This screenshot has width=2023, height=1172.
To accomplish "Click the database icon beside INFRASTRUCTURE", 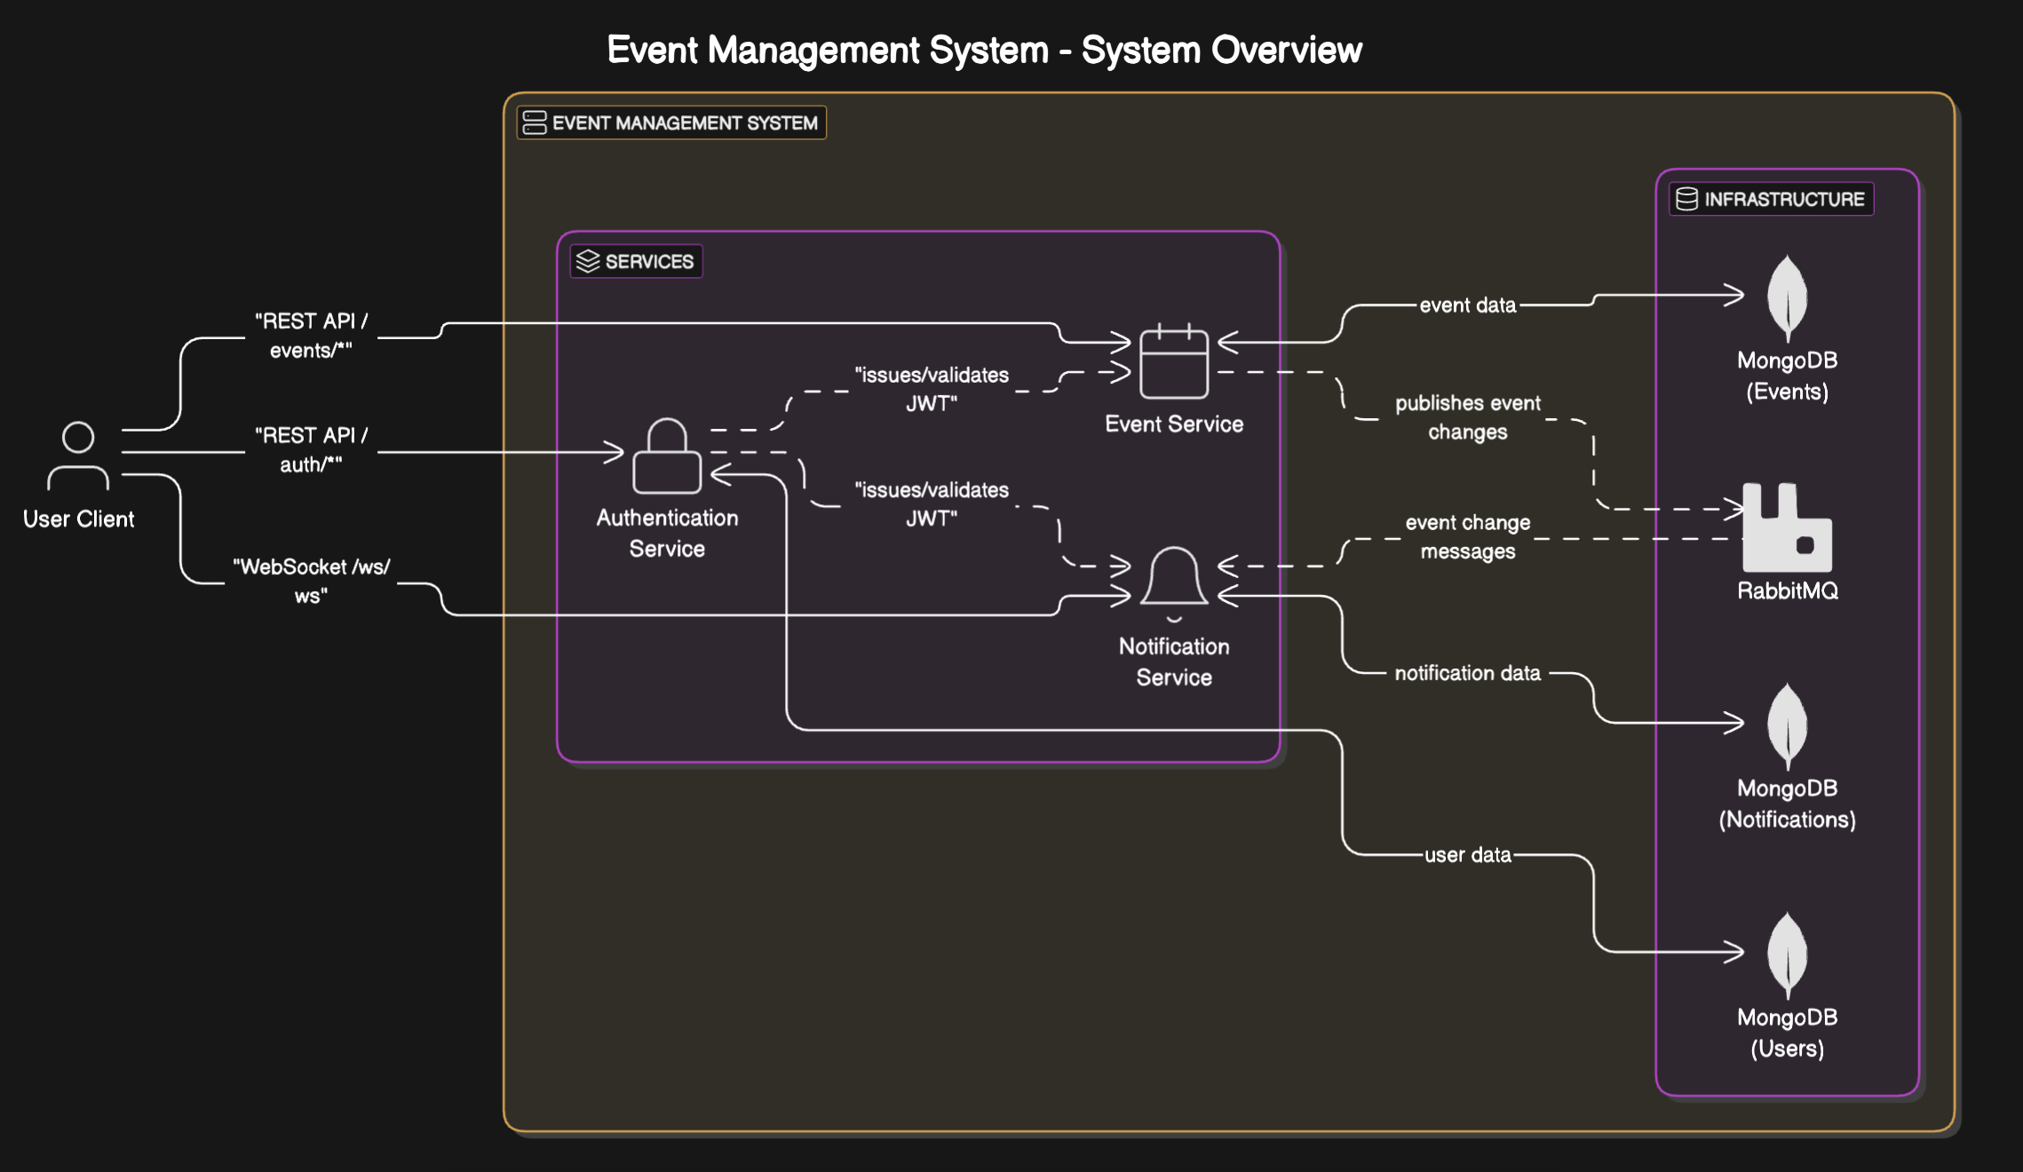I will (1686, 199).
